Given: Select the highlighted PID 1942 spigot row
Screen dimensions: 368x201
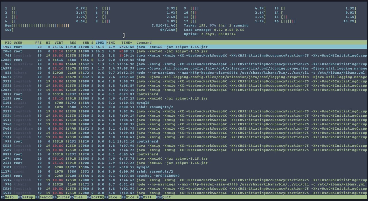Looking at the screenshot, I should click(184, 47).
